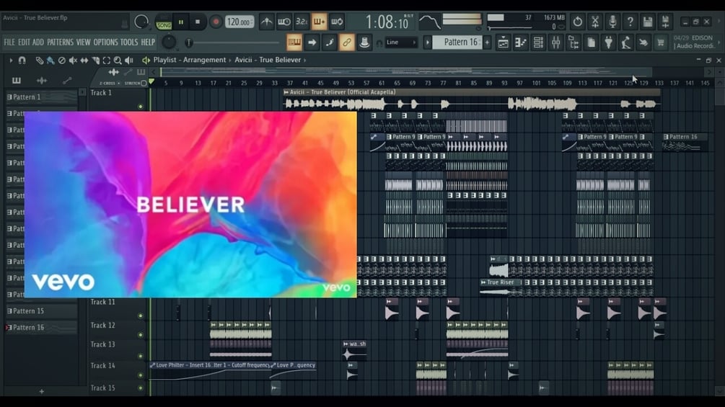Toggle loop recording mode
Screen dimensions: 725x407
(337, 22)
